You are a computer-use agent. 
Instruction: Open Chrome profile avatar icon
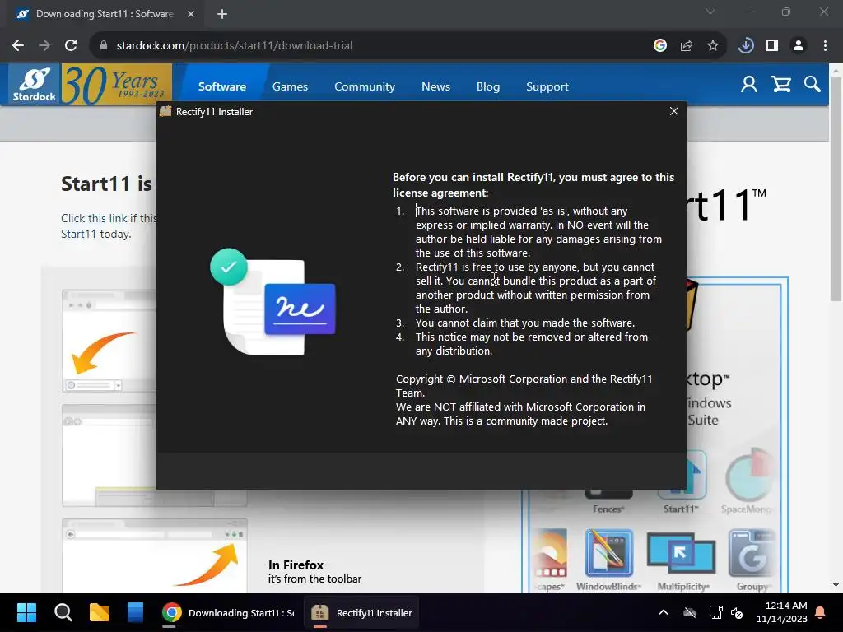coord(799,46)
